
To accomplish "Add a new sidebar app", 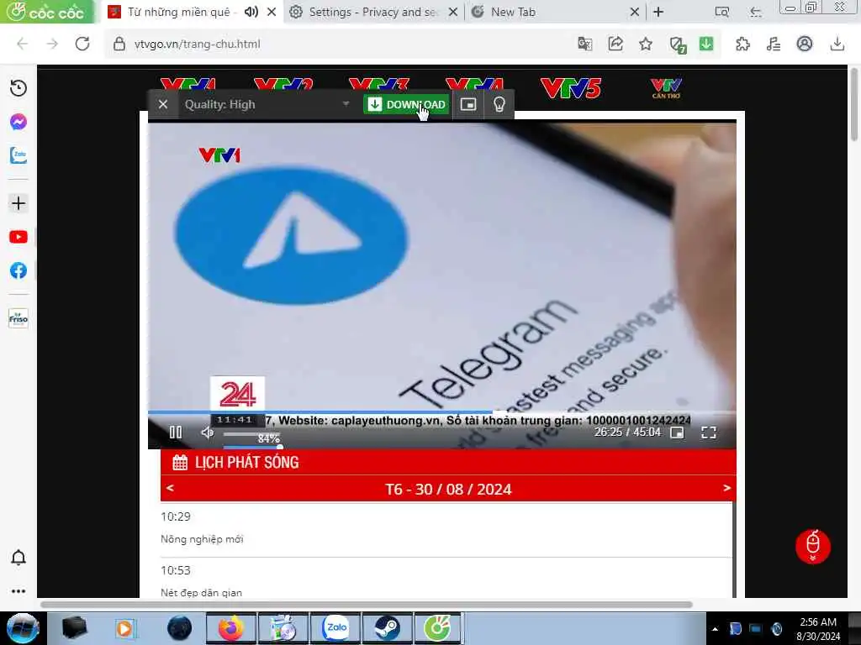I will [18, 203].
